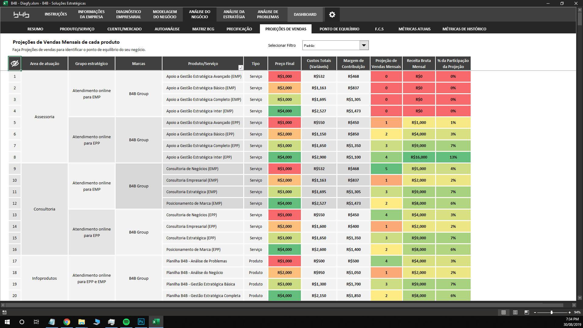Click the vertical scrollbar down arrow
This screenshot has width=583, height=328.
pyautogui.click(x=579, y=298)
